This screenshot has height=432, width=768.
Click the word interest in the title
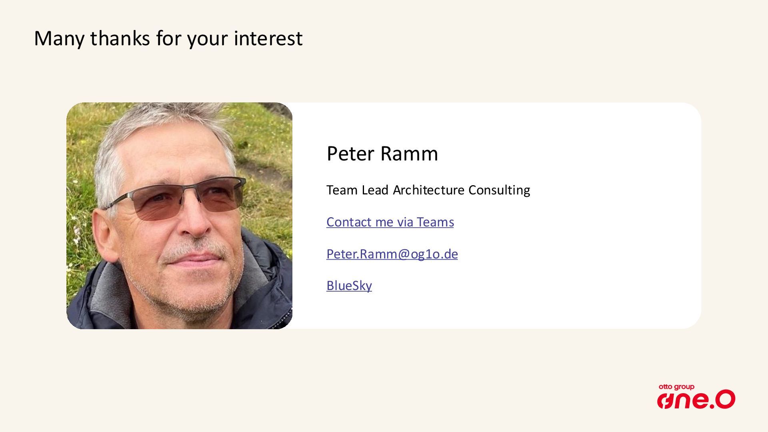[x=268, y=38]
